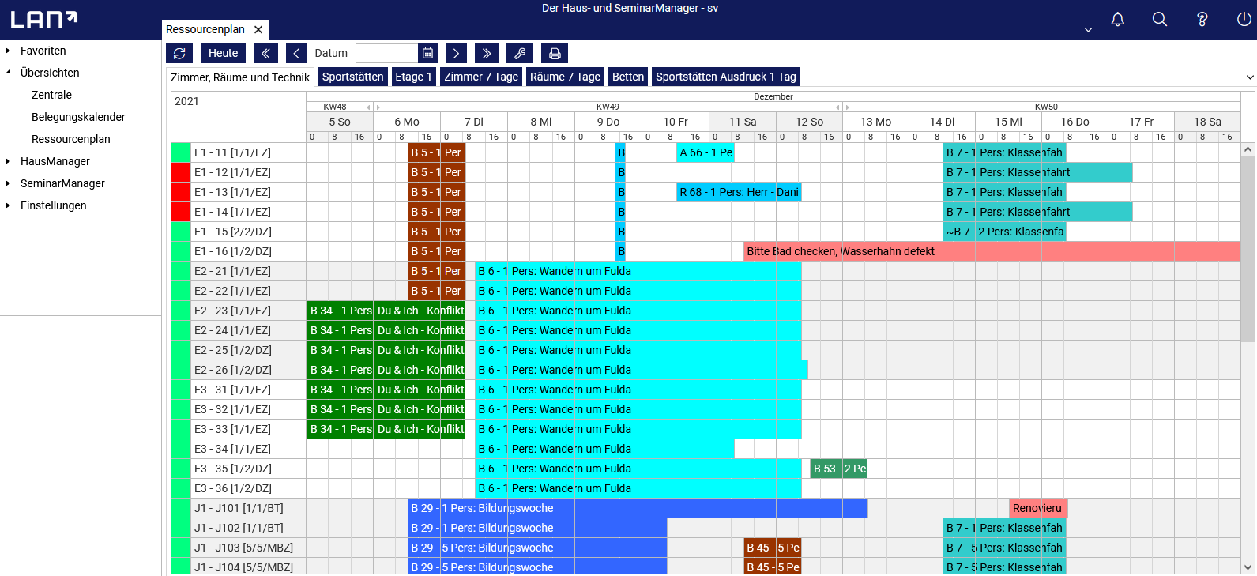Jump forward with double right arrow

point(487,53)
